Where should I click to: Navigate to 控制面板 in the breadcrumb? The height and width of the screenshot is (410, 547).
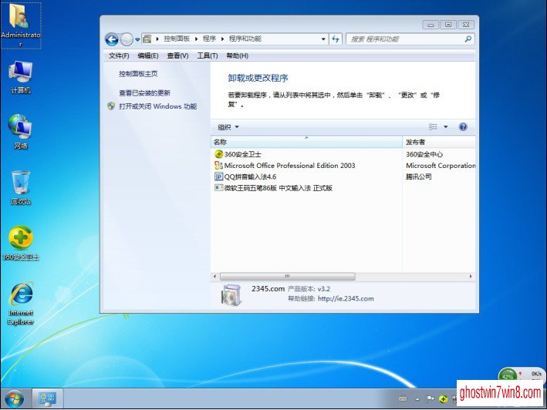177,39
